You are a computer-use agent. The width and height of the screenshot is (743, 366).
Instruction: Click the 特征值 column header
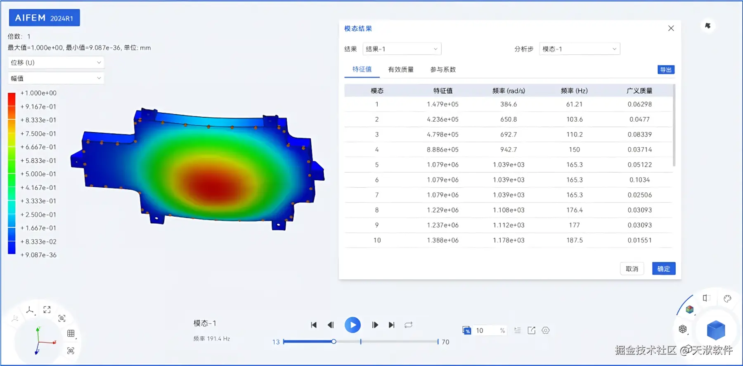[443, 91]
